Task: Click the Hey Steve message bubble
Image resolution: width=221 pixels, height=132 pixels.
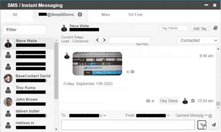Action: (x=169, y=101)
